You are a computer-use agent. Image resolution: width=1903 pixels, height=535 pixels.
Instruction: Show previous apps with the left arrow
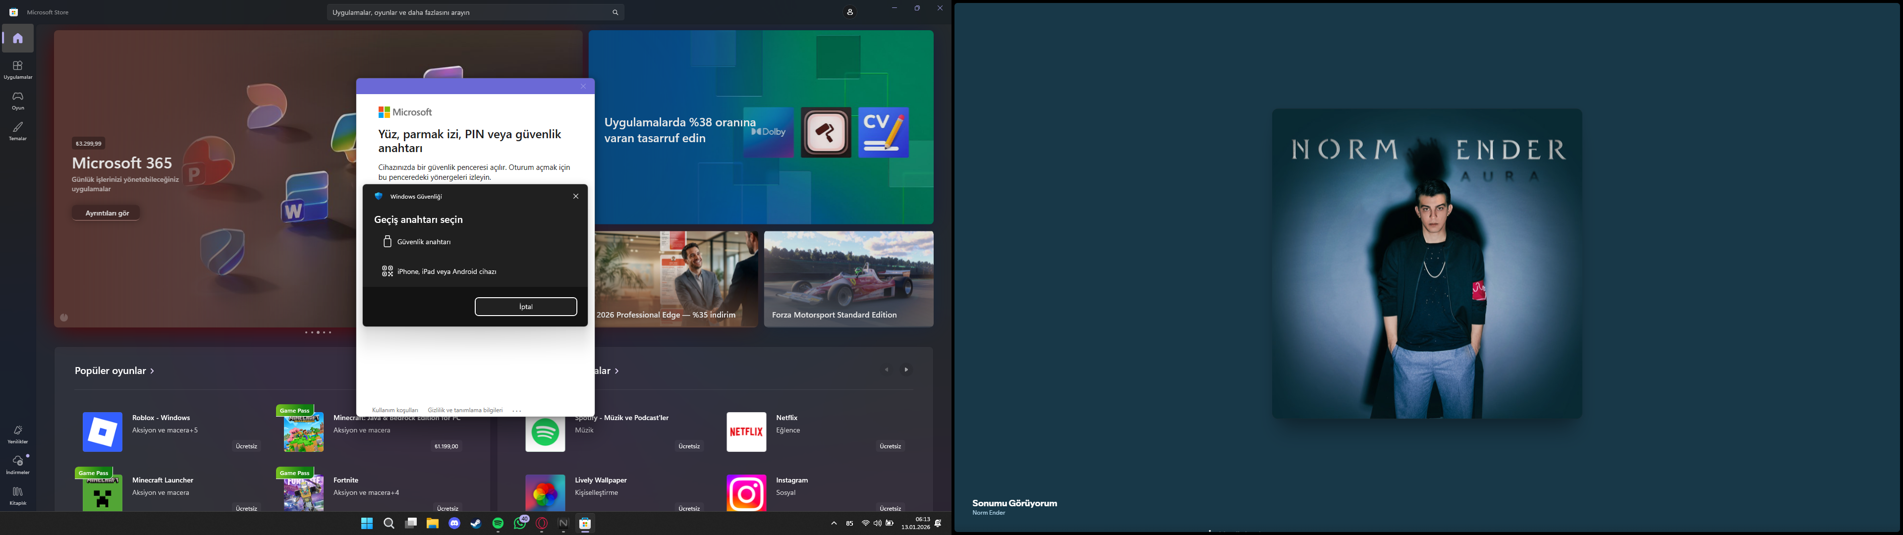point(887,370)
